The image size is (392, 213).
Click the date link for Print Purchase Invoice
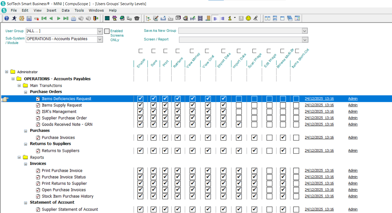click(319, 170)
